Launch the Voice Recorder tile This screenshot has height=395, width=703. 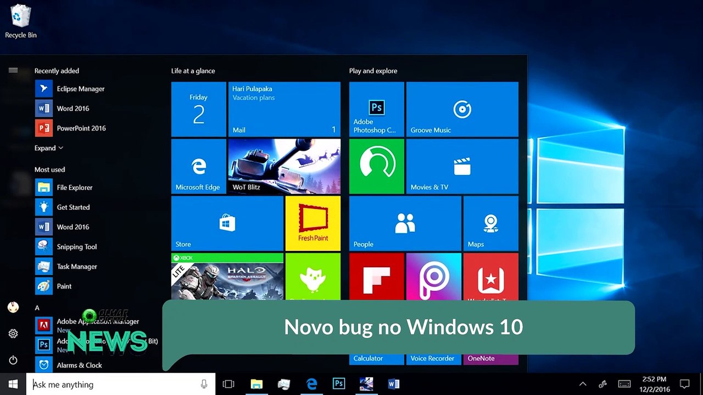(x=434, y=359)
